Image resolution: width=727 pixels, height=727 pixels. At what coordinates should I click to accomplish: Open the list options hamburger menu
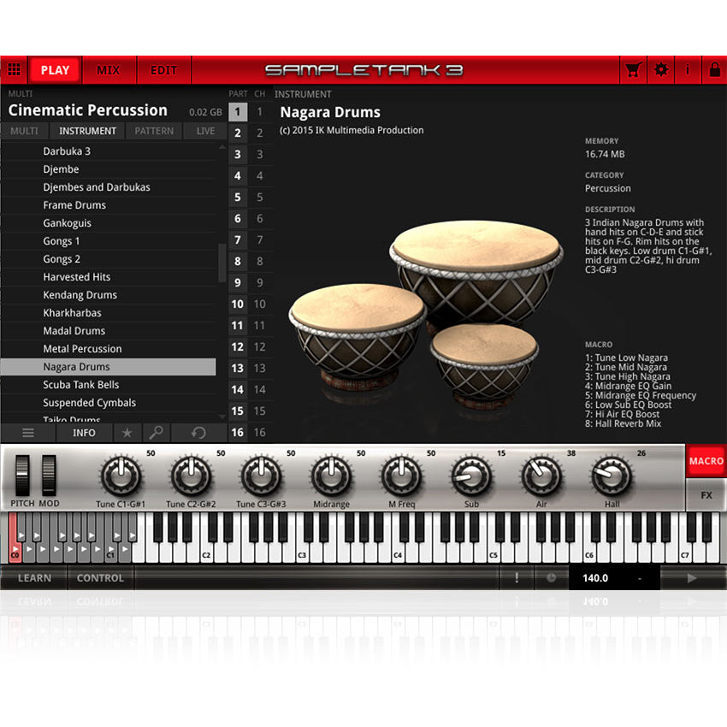coord(27,433)
